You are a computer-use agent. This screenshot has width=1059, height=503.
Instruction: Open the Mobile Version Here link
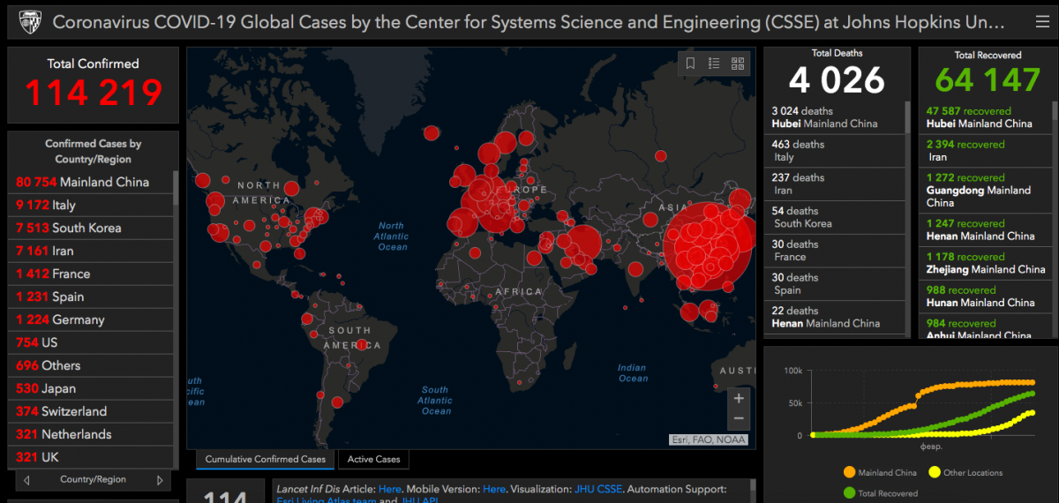pos(494,489)
